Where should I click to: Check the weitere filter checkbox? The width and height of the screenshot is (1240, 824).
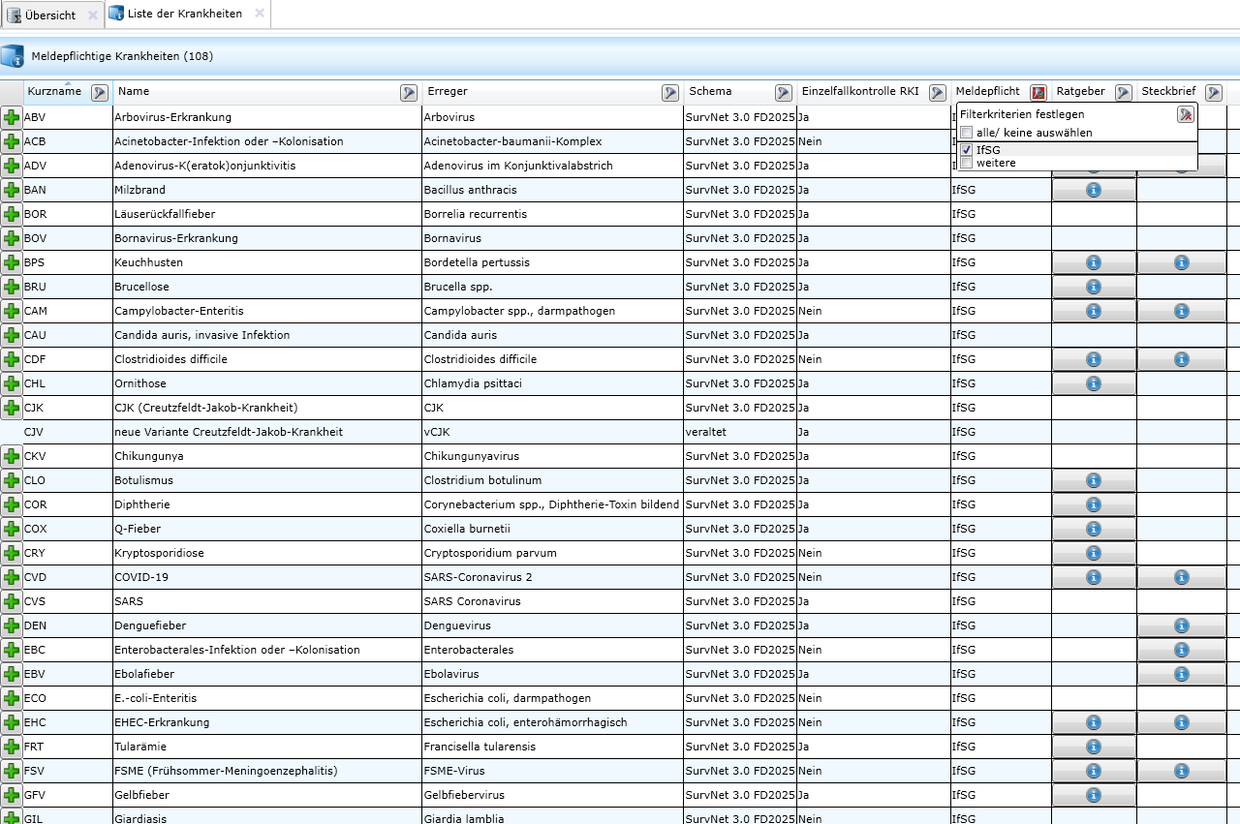tap(966, 163)
